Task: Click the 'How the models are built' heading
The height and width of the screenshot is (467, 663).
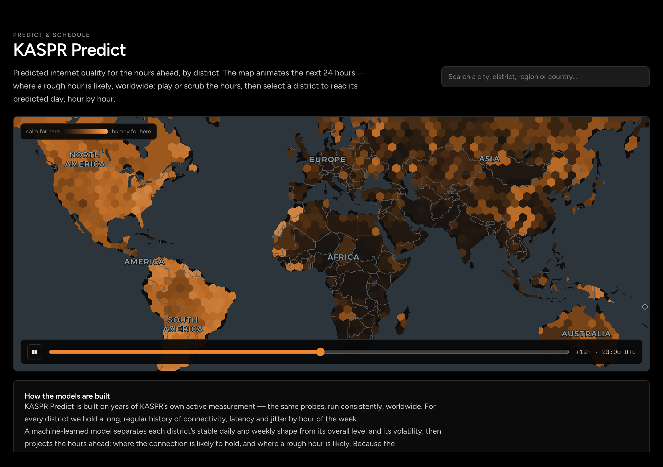Action: pyautogui.click(x=67, y=396)
